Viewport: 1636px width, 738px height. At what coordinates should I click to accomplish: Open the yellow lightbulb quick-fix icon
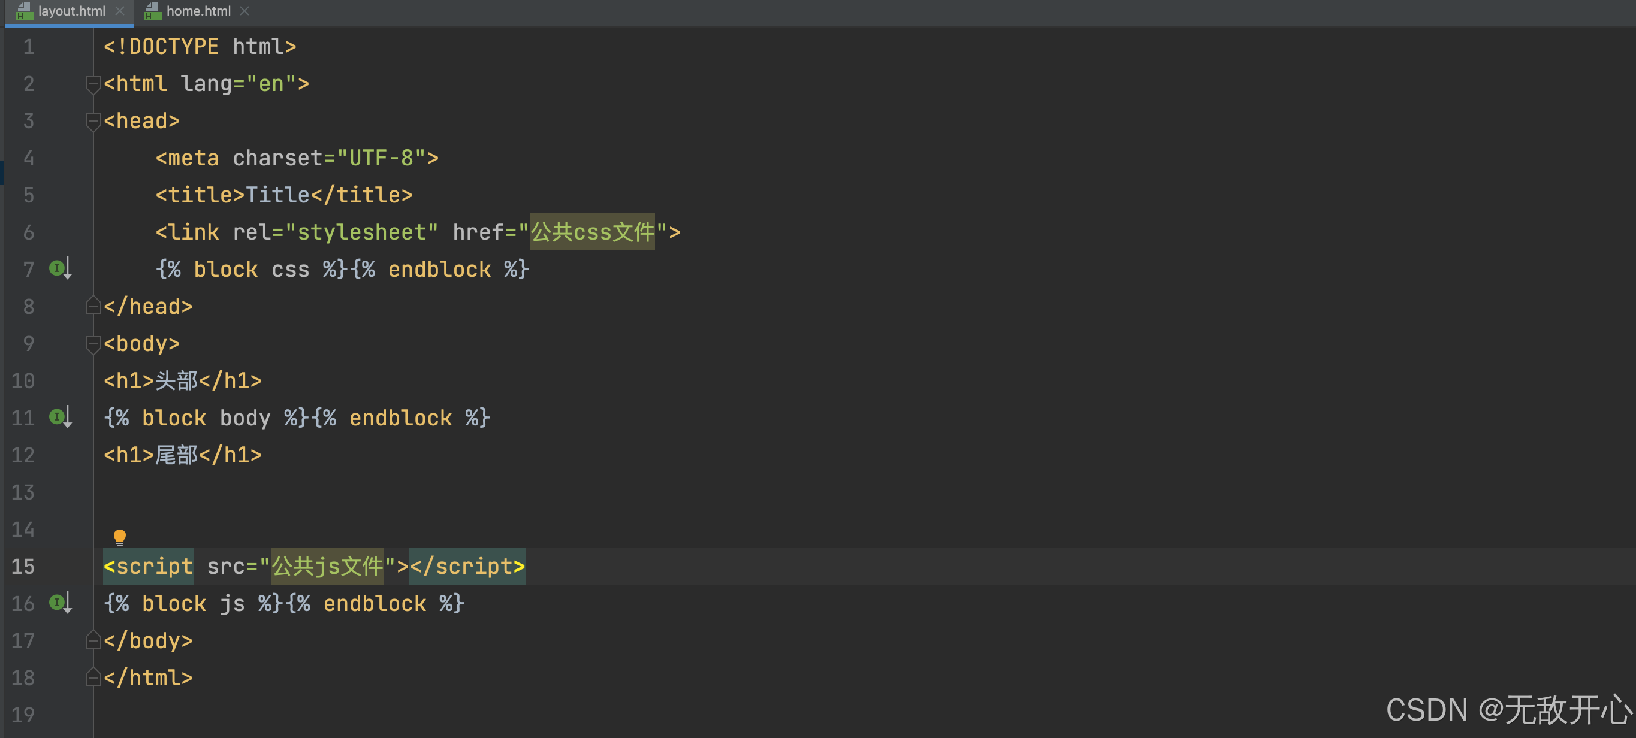pyautogui.click(x=119, y=537)
